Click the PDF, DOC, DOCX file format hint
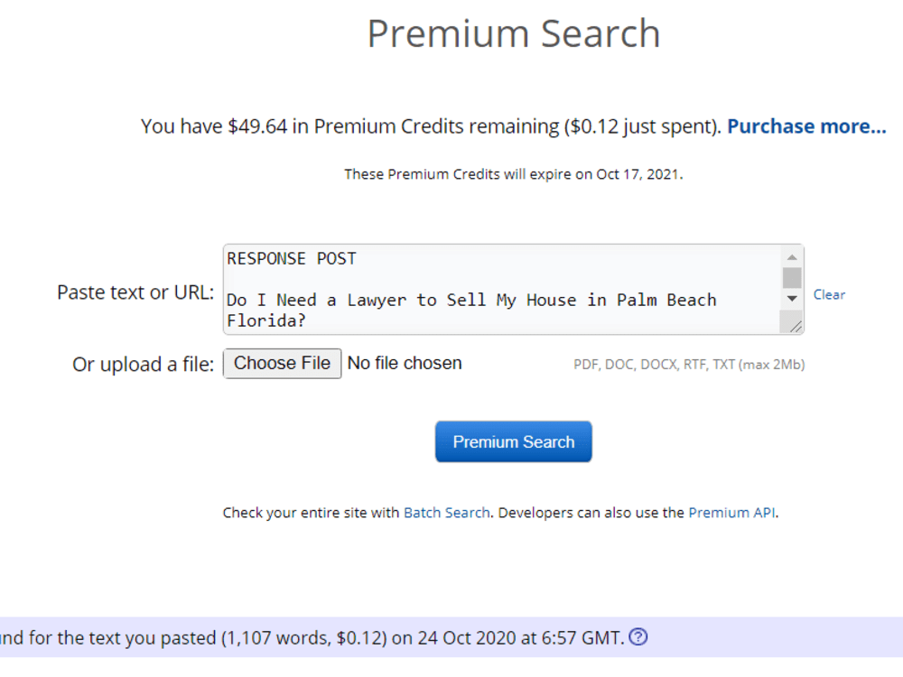Screen dimensions: 903x677 689,365
